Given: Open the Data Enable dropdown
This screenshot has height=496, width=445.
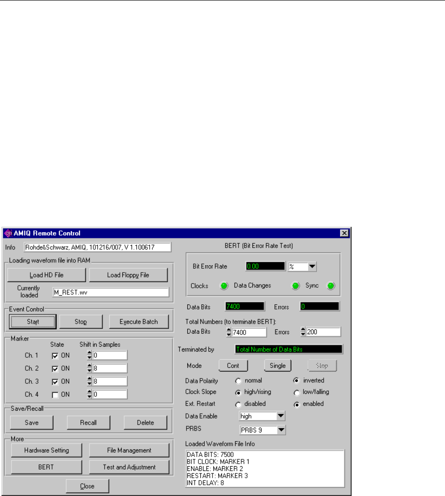Looking at the screenshot, I should click(x=281, y=416).
